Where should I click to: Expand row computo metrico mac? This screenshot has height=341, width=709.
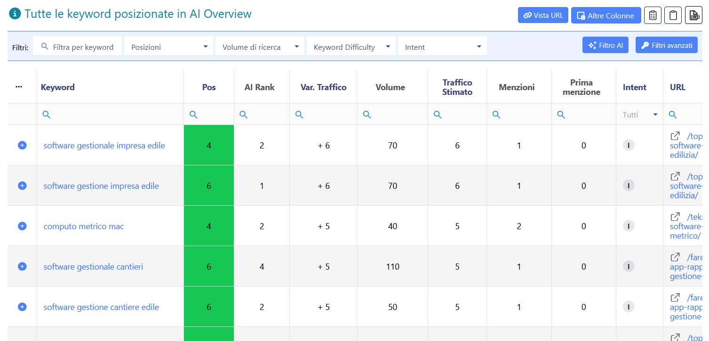click(22, 226)
